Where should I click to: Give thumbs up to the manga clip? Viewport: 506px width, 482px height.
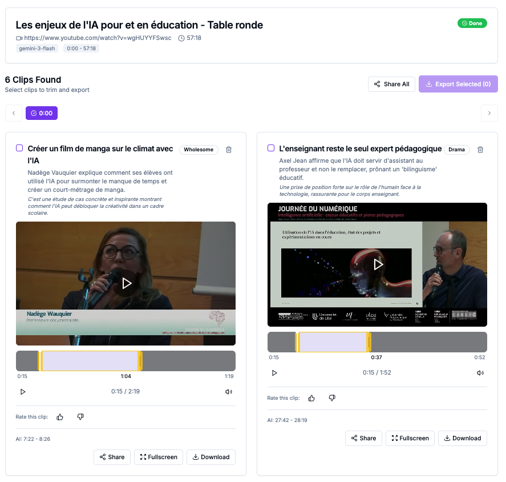click(60, 417)
